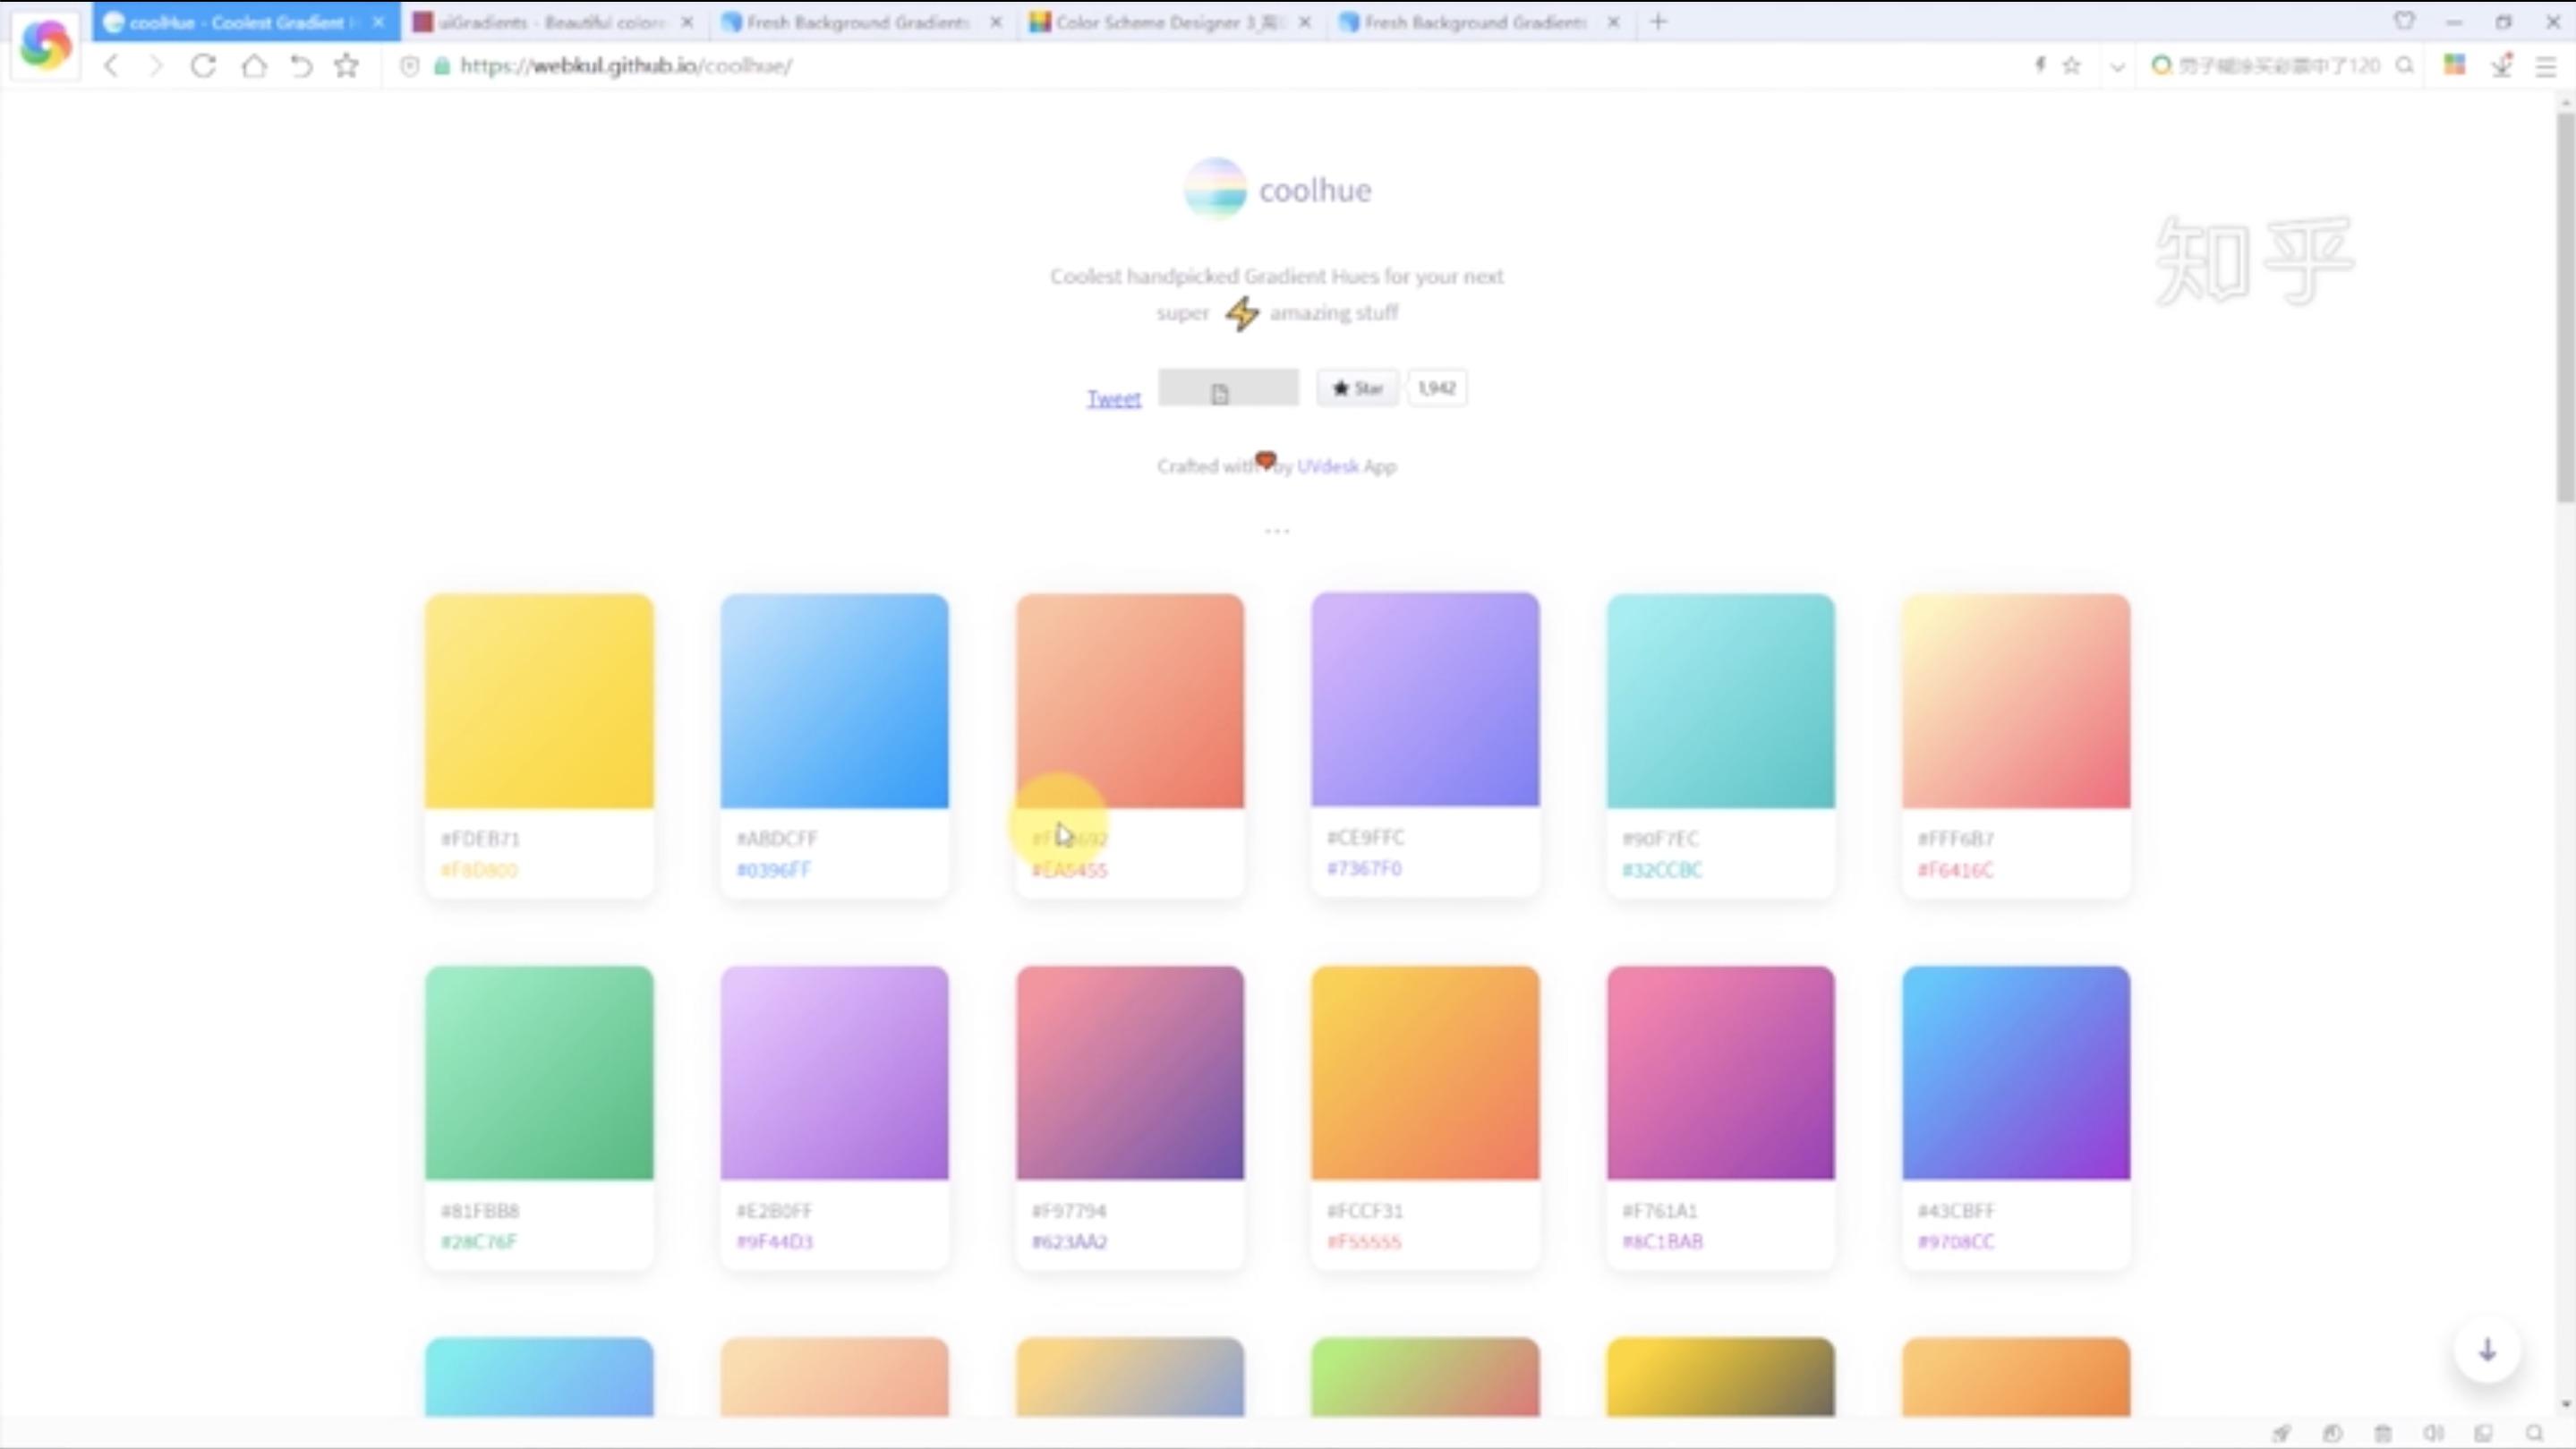Close the uiGradients tab
Image resolution: width=2576 pixels, height=1449 pixels.
[687, 22]
